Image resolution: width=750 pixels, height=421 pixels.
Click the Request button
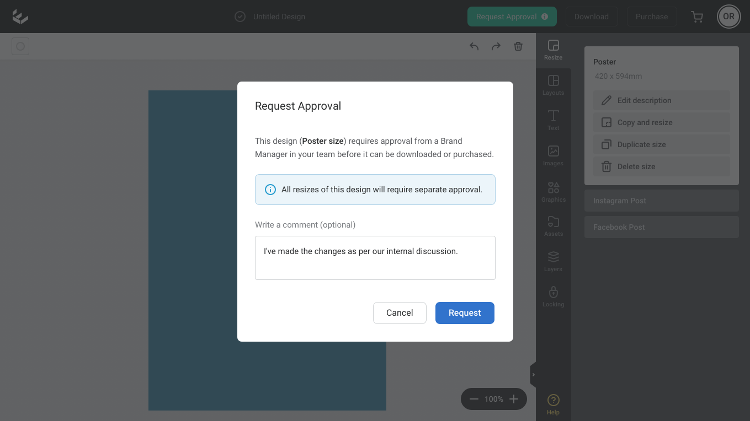(465, 312)
